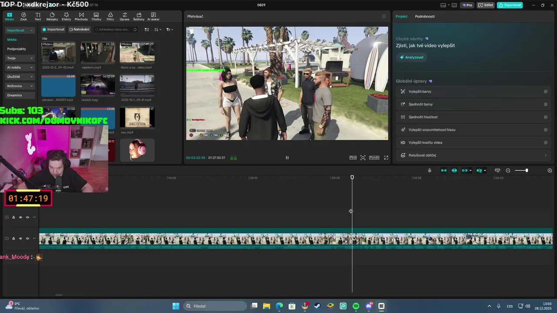Click the microphone voiceover record icon
Image resolution: width=557 pixels, height=313 pixels.
pos(429,170)
